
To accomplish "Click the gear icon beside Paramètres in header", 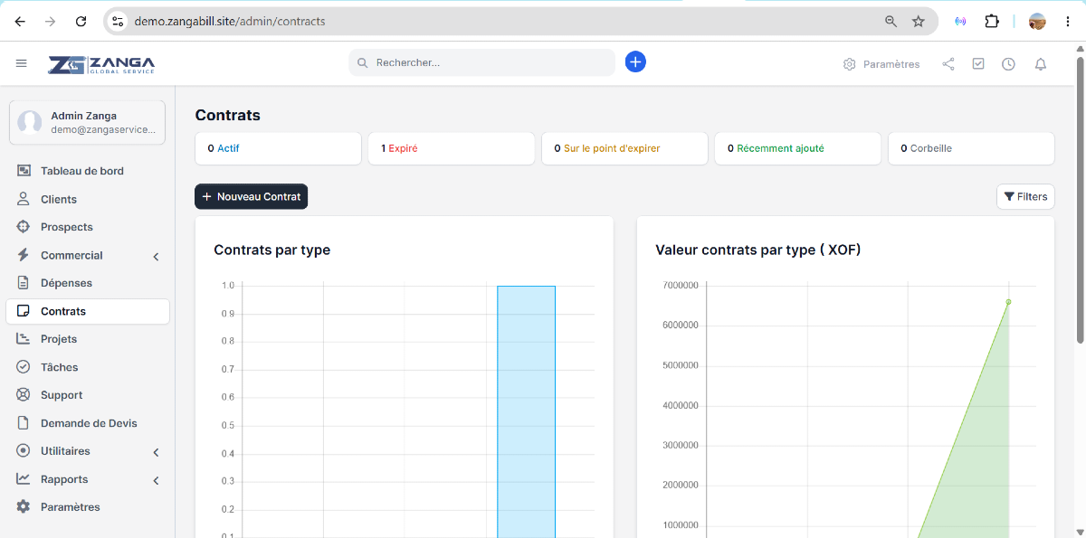I will coord(849,64).
